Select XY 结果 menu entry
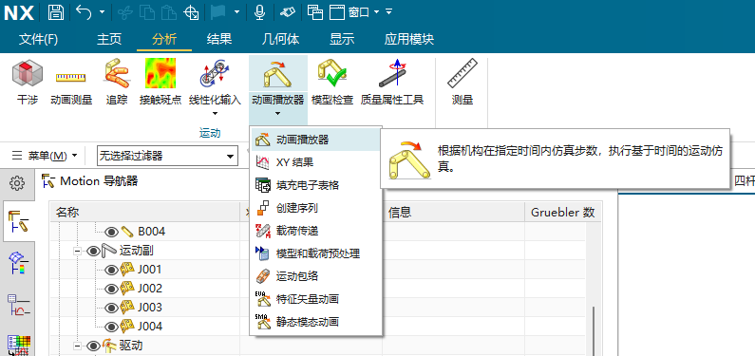 pyautogui.click(x=316, y=162)
